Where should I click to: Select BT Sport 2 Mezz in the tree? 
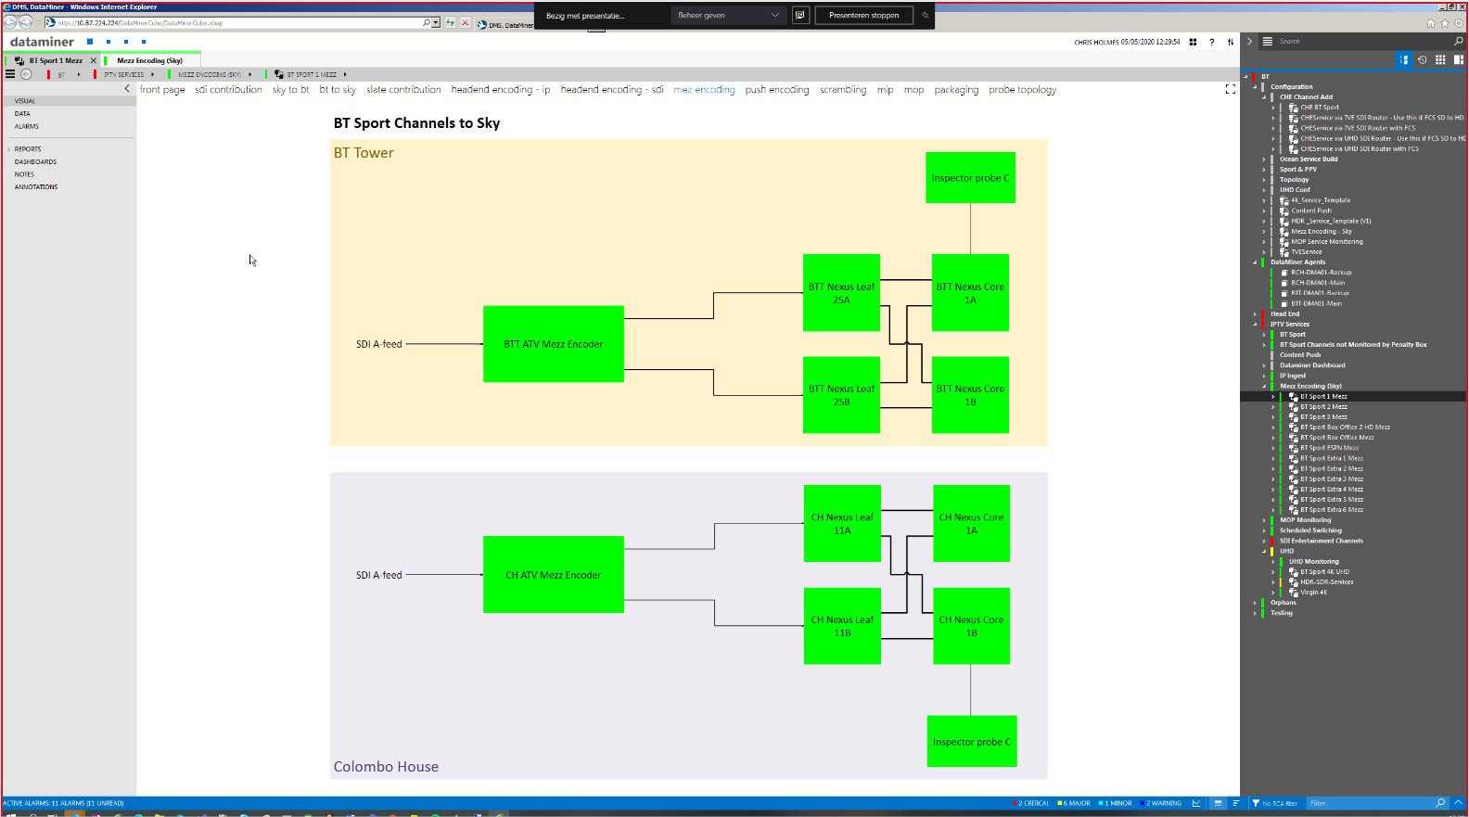tap(1323, 407)
